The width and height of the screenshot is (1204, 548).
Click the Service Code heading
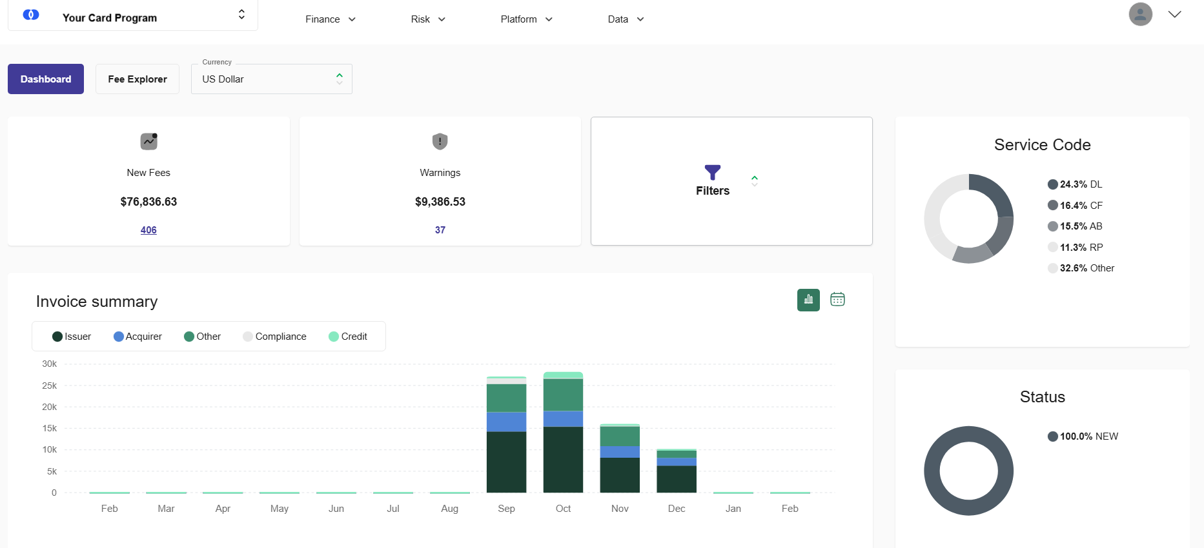[x=1042, y=145]
